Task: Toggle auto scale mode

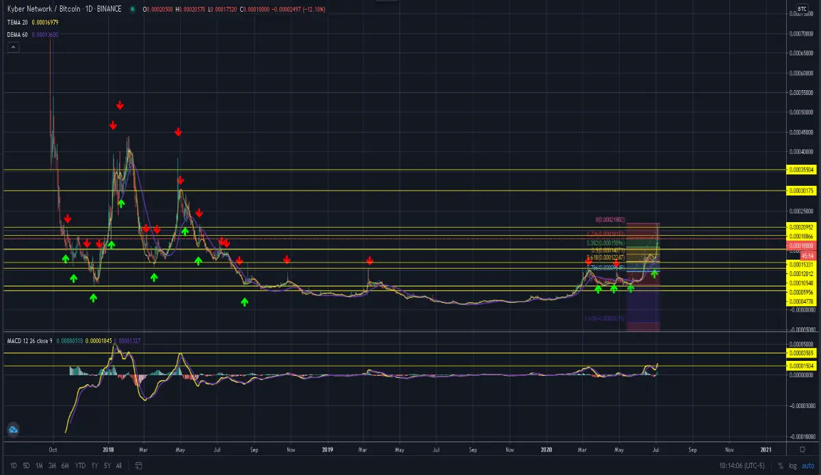Action: coord(807,466)
